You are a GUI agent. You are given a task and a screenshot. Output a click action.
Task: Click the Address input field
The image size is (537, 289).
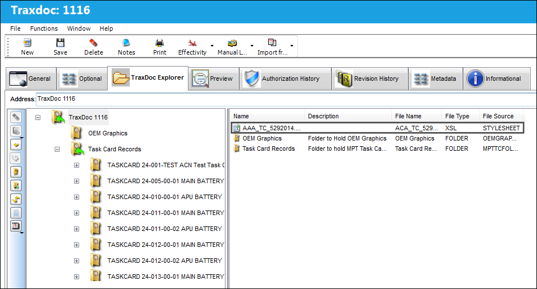click(286, 99)
